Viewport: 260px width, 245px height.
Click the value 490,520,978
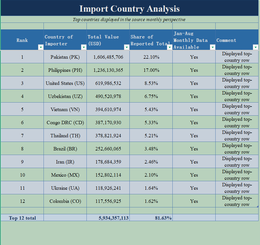[108, 96]
